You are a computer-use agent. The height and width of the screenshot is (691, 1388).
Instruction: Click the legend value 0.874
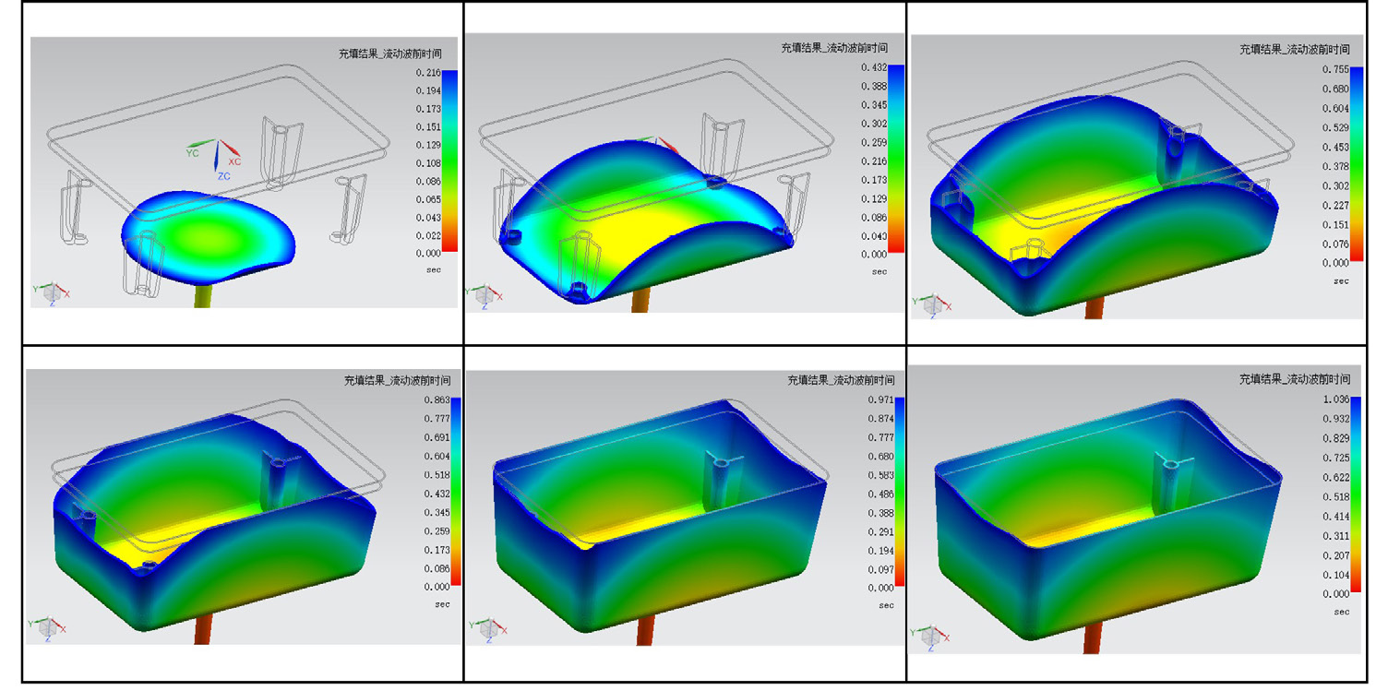pos(880,419)
